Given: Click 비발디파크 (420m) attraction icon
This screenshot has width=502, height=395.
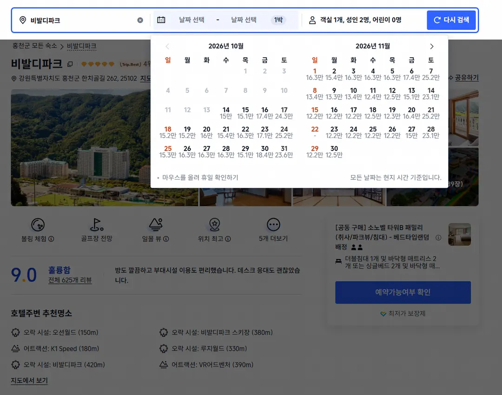Looking at the screenshot, I should pyautogui.click(x=15, y=365).
